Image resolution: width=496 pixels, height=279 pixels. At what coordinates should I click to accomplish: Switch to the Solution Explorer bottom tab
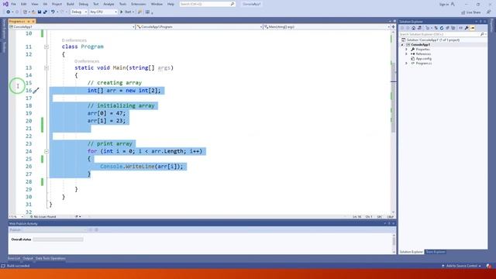pyautogui.click(x=411, y=252)
